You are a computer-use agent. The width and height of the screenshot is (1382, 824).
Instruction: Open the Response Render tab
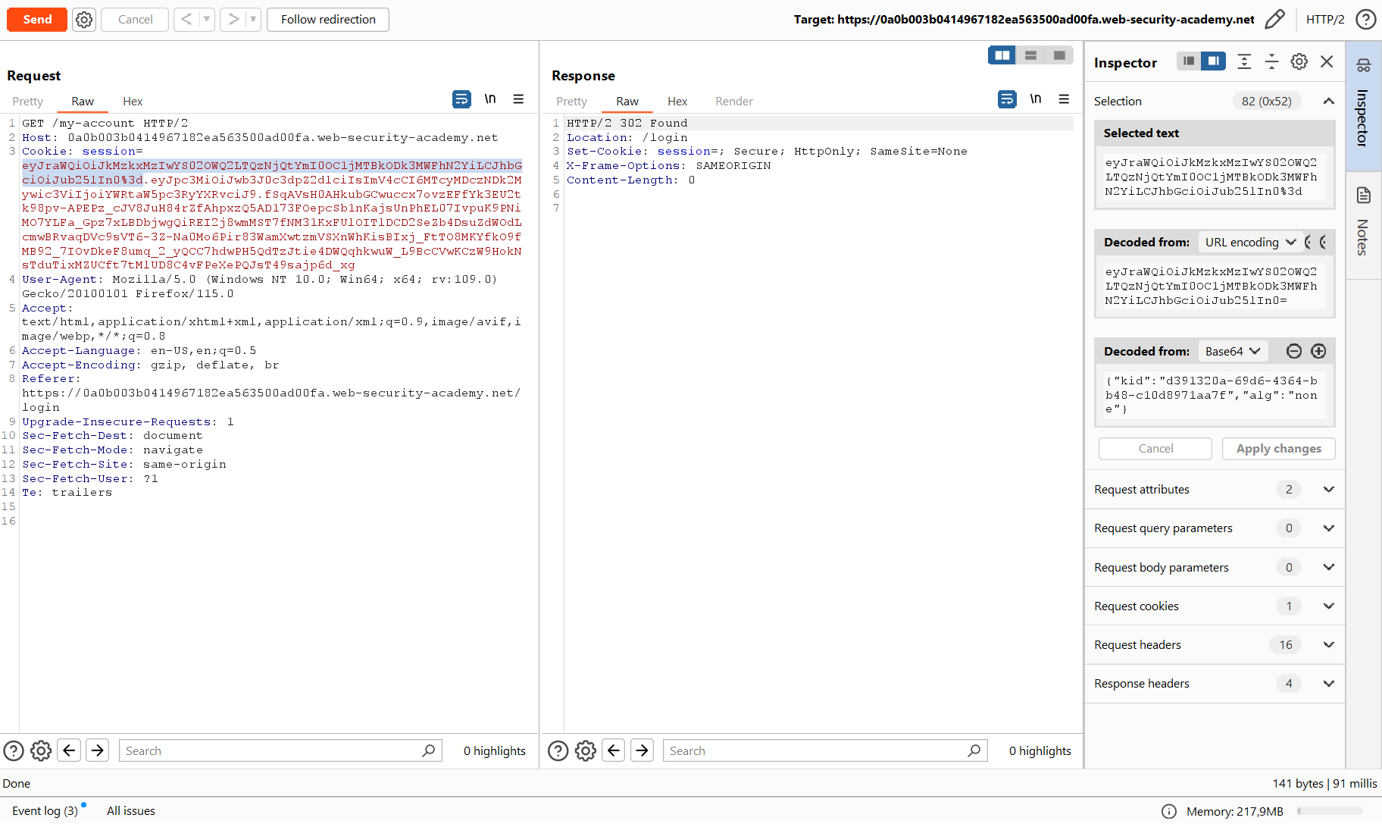coord(734,102)
